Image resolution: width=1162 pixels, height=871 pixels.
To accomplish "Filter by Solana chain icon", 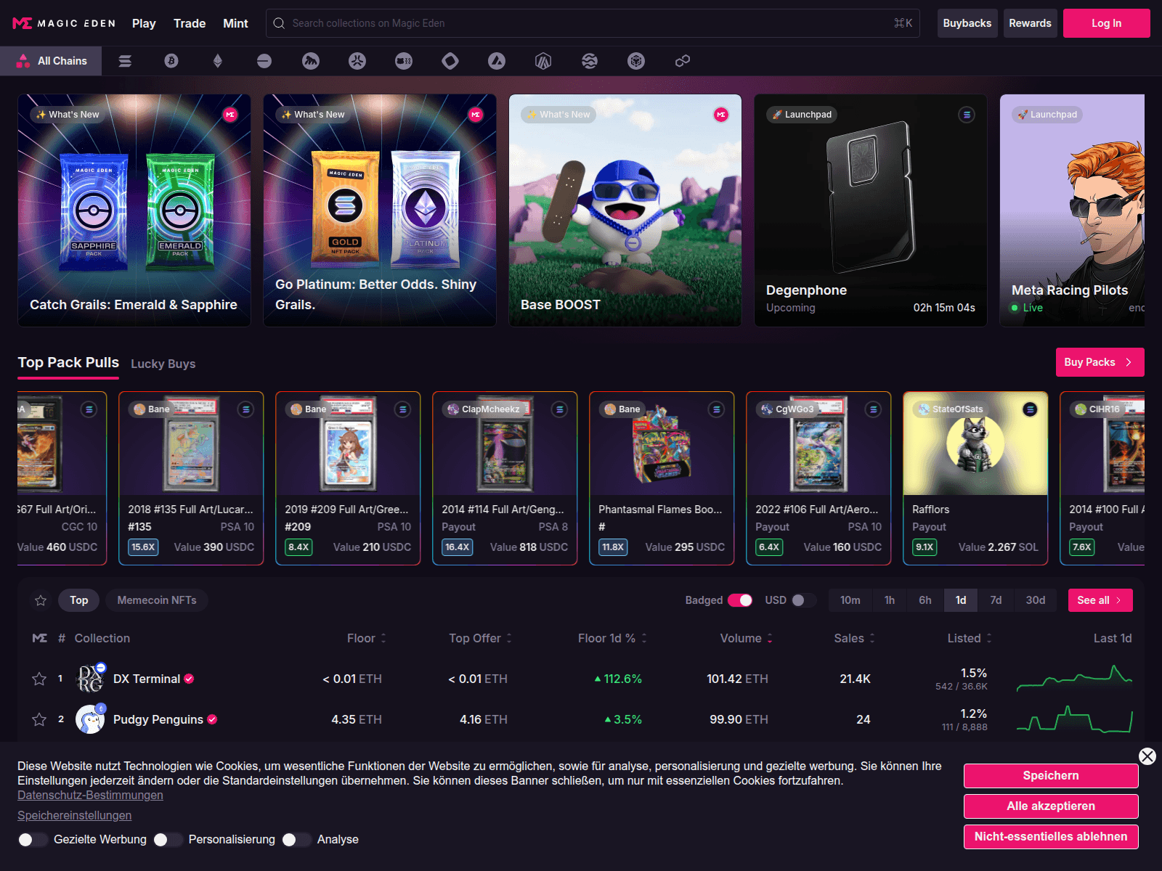I will (125, 61).
